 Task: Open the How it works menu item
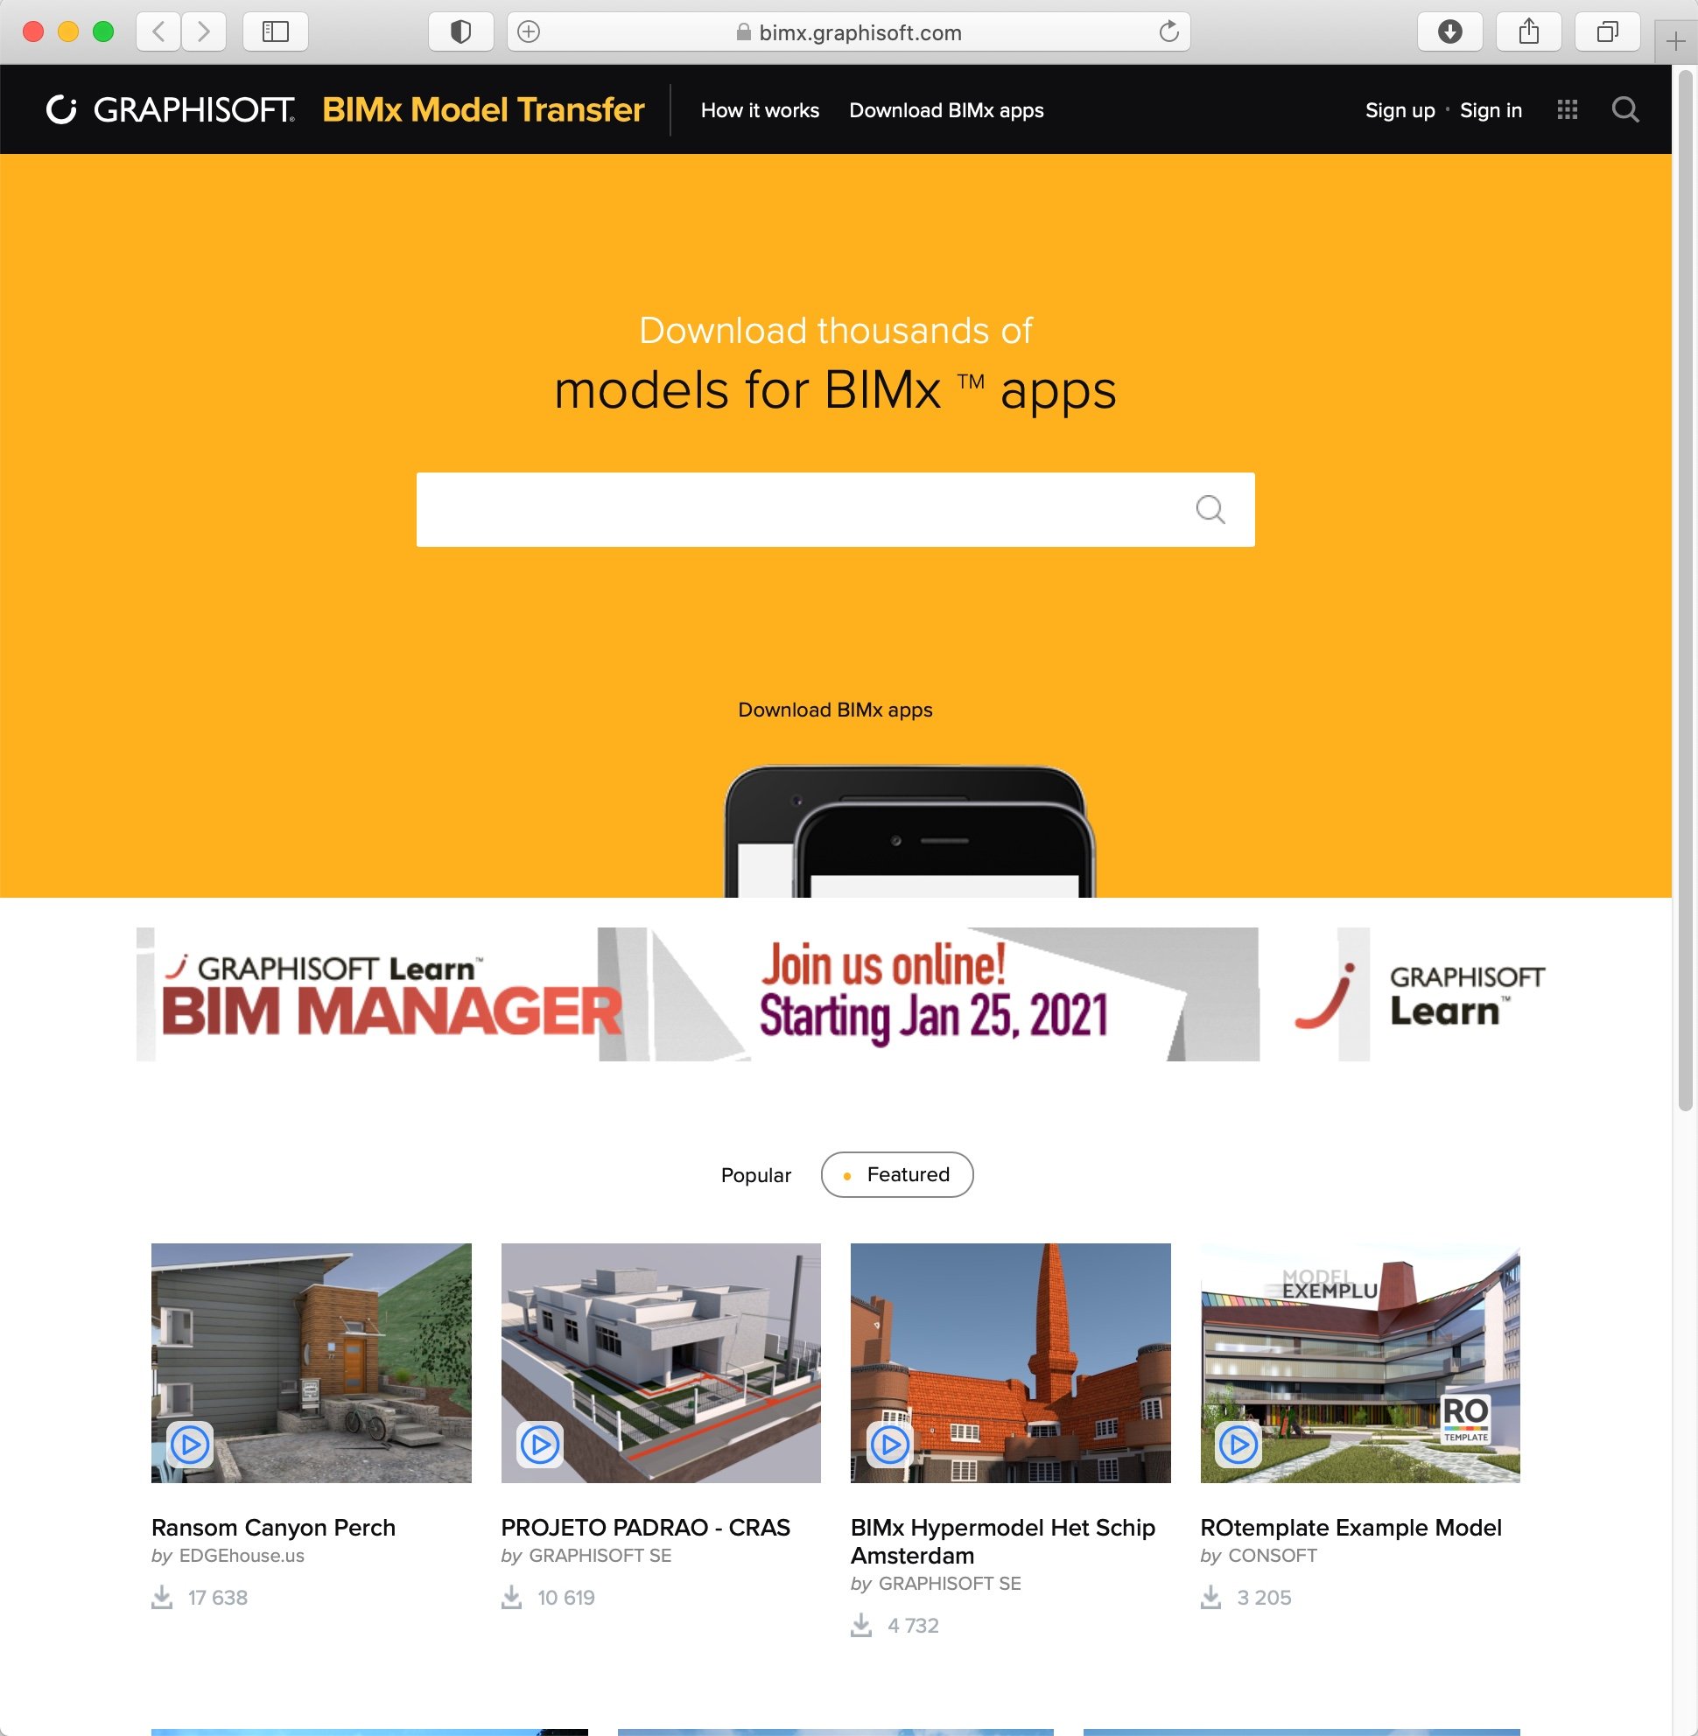[759, 110]
